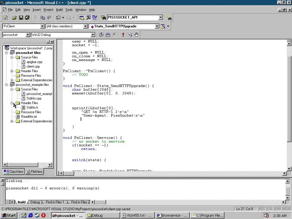Launch Opera from quick launch

point(44,216)
